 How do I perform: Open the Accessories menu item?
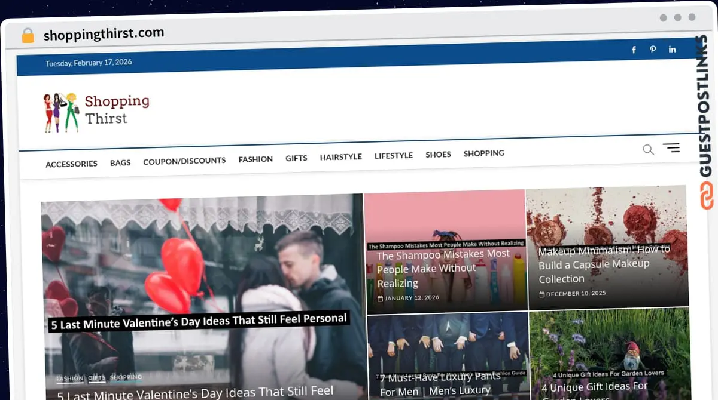71,164
